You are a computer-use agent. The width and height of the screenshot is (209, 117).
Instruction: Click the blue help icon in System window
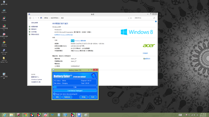[156, 21]
